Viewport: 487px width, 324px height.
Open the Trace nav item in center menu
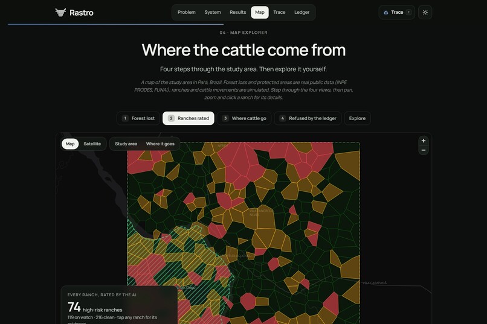[x=279, y=13]
